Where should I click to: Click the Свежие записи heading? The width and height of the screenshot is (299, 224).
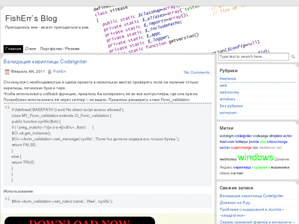tap(236, 188)
